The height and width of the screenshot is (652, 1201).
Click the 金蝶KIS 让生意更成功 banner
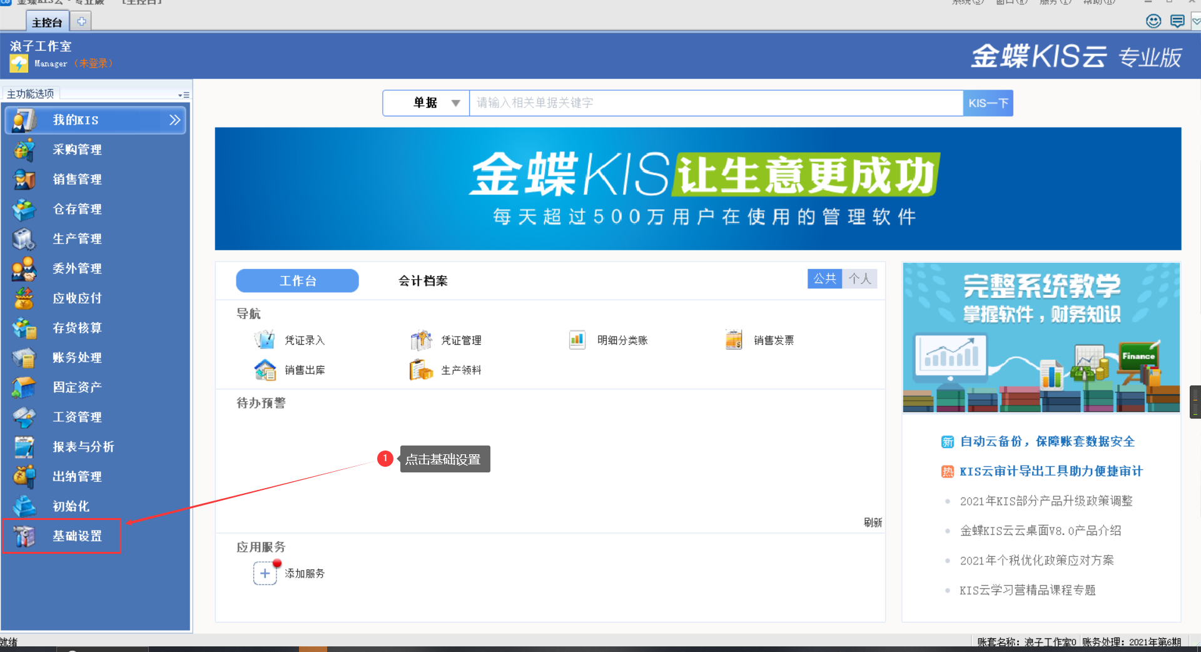tap(698, 188)
